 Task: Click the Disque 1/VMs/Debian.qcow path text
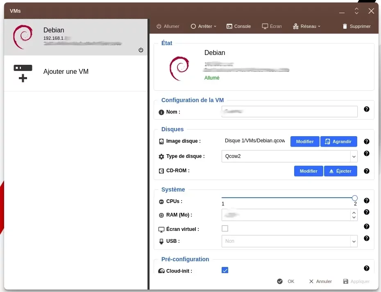coord(255,141)
